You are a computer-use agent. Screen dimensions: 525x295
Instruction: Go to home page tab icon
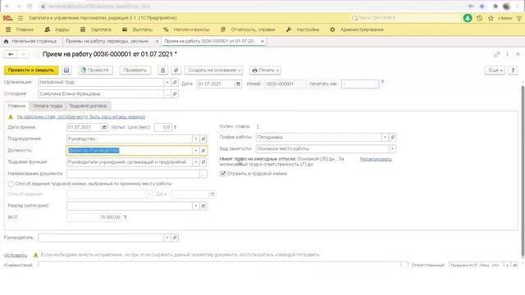point(6,41)
